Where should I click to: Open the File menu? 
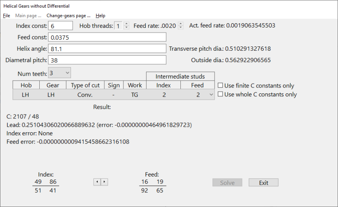pos(6,16)
